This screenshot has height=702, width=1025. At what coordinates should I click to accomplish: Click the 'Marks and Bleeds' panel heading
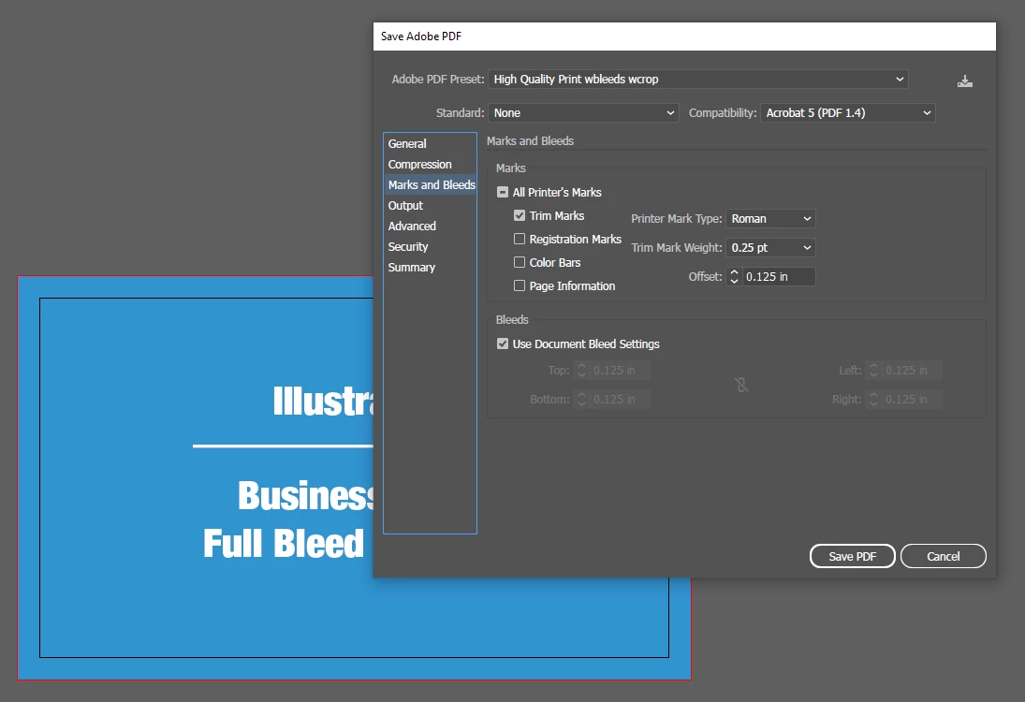tap(530, 141)
